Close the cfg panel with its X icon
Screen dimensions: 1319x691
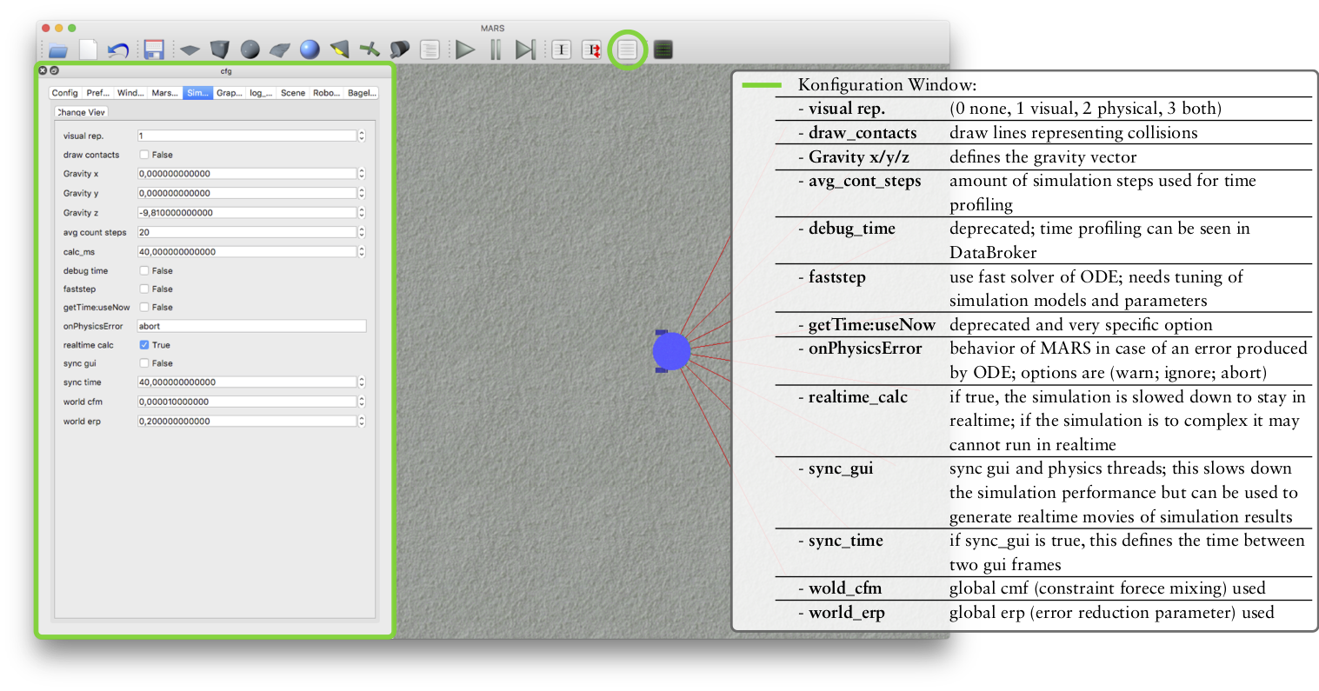pyautogui.click(x=43, y=70)
